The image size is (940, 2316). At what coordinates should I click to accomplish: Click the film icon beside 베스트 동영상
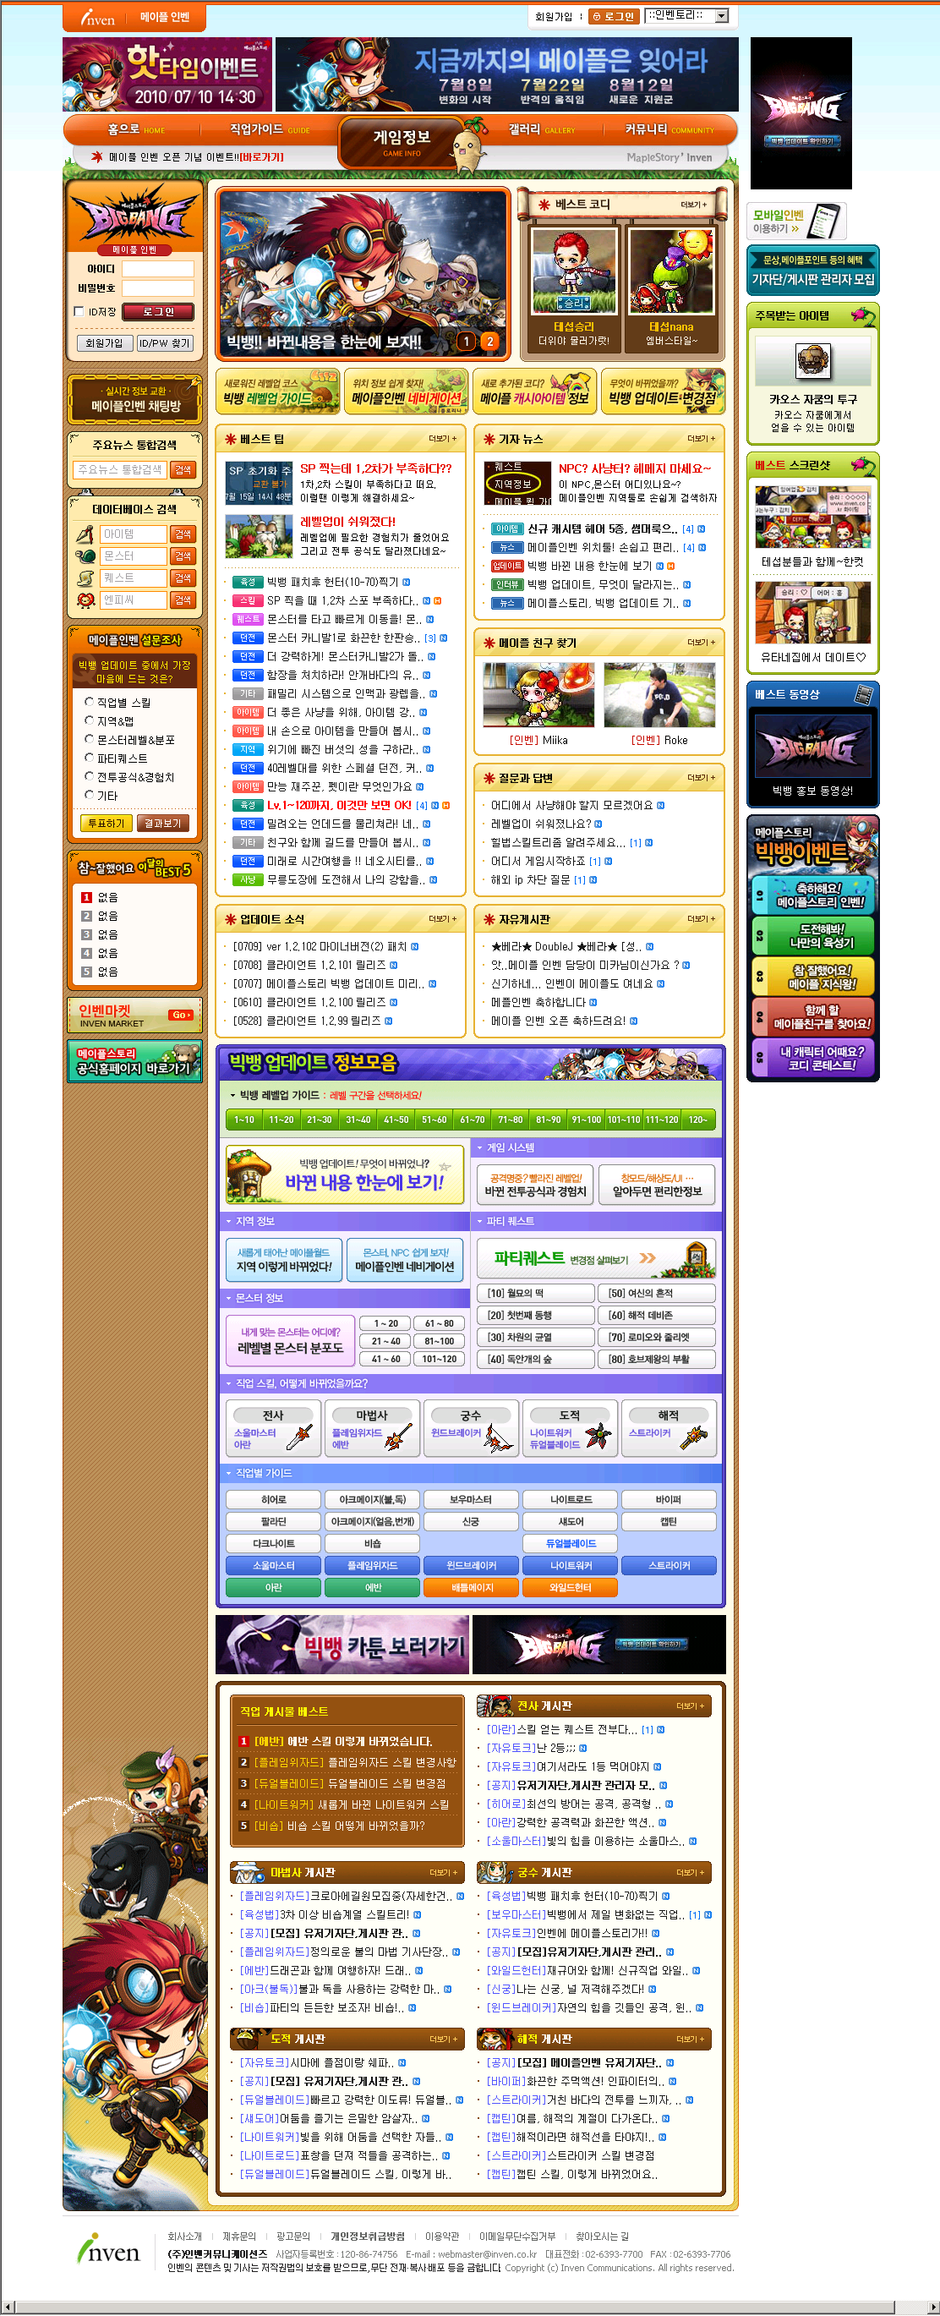[863, 694]
